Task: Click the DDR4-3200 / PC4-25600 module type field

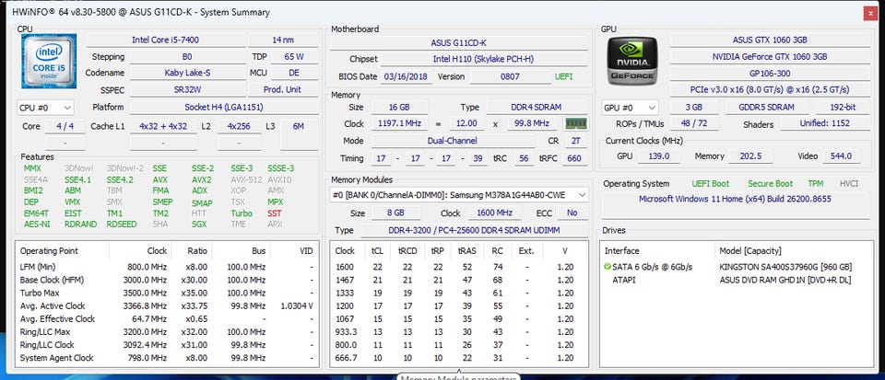Action: (473, 230)
